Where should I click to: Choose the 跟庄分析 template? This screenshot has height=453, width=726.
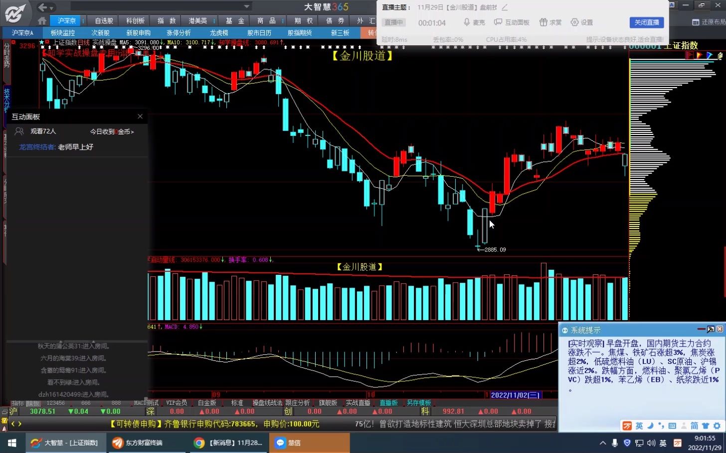coord(298,403)
